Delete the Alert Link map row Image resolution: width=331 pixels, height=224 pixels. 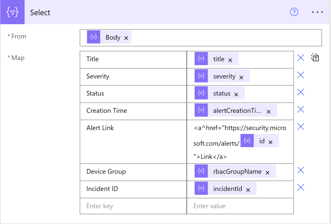coord(301,127)
